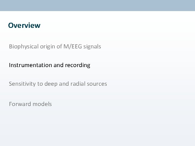The width and height of the screenshot is (195, 146).
Task: Click "to" in Sensitivity line
Action: [x=40, y=84]
